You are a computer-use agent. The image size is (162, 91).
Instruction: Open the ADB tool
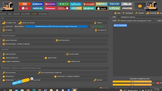(117, 13)
